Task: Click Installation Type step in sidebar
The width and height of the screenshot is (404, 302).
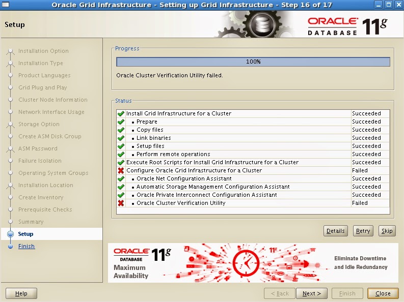Action: point(40,63)
